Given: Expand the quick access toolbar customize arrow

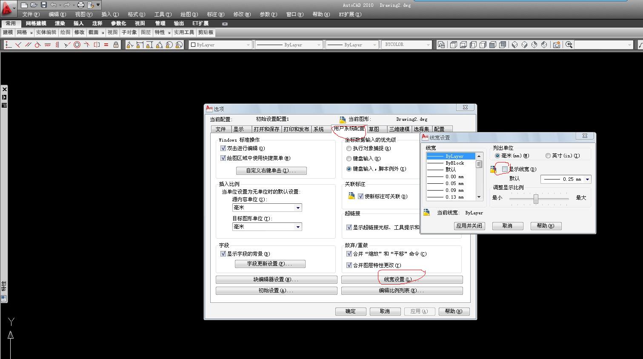Looking at the screenshot, I should [x=98, y=5].
